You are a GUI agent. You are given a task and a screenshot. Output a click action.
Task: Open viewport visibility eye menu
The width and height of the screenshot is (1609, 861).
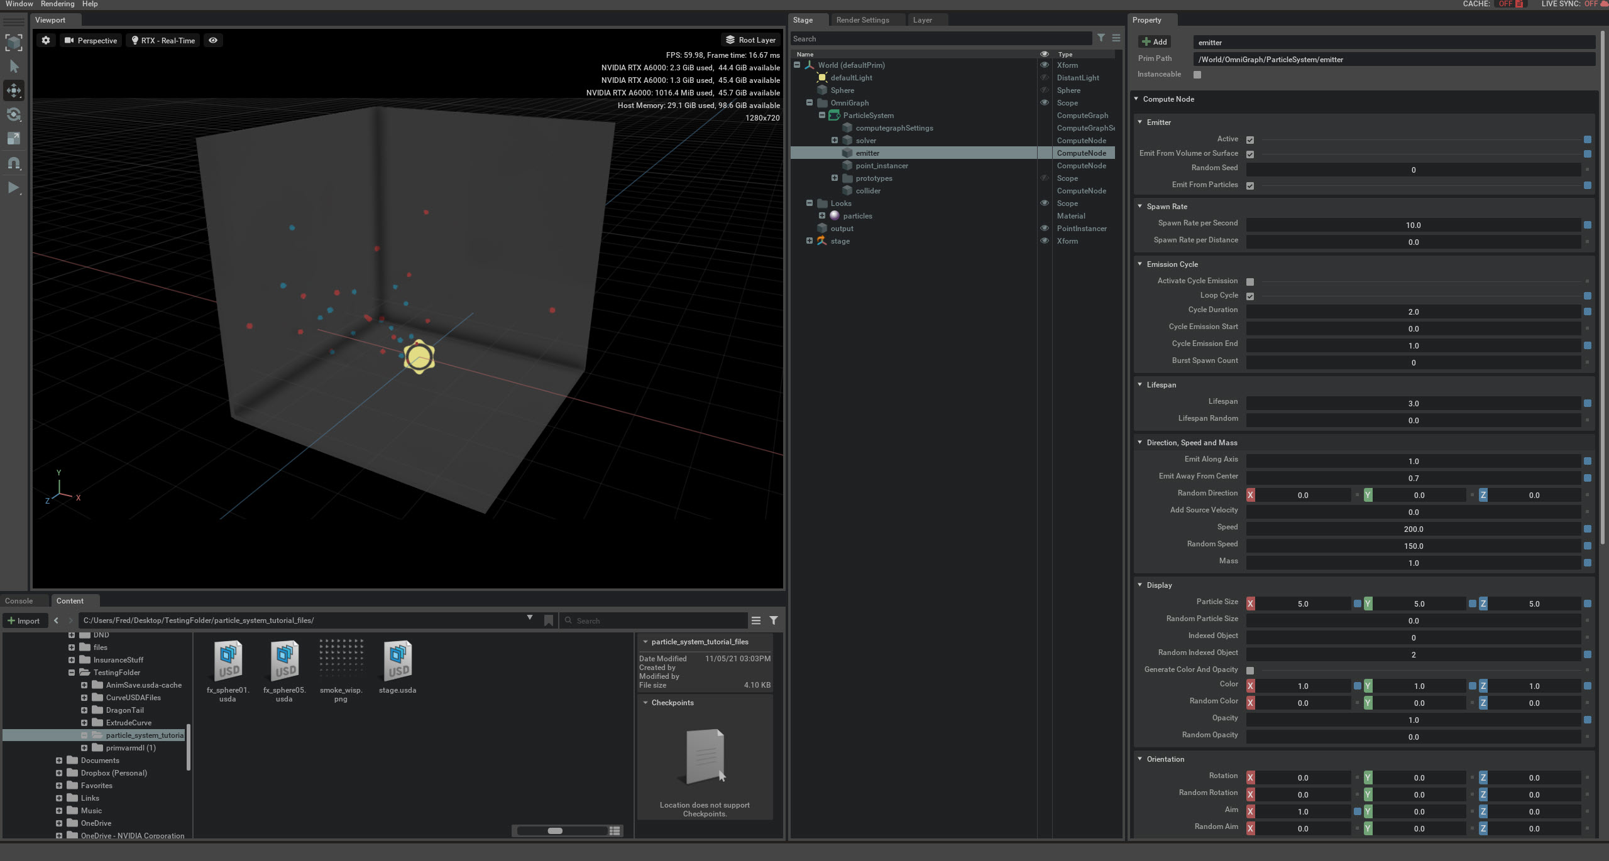213,40
